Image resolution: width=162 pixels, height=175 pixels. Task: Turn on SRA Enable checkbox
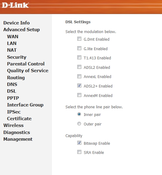(x=79, y=152)
